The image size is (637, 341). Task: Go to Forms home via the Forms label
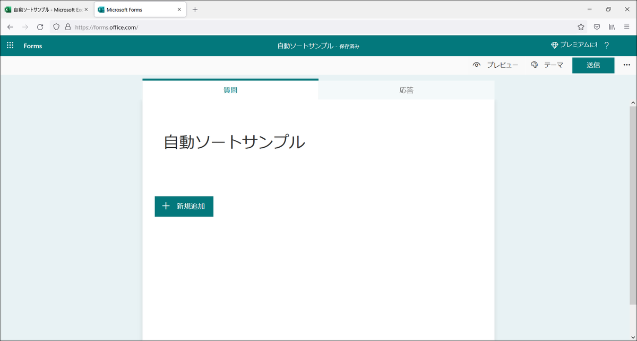click(x=32, y=46)
